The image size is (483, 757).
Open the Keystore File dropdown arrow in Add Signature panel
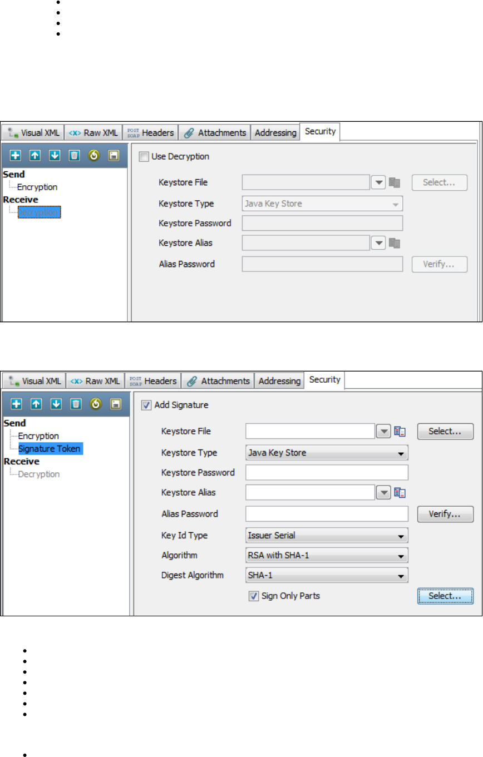click(x=383, y=431)
